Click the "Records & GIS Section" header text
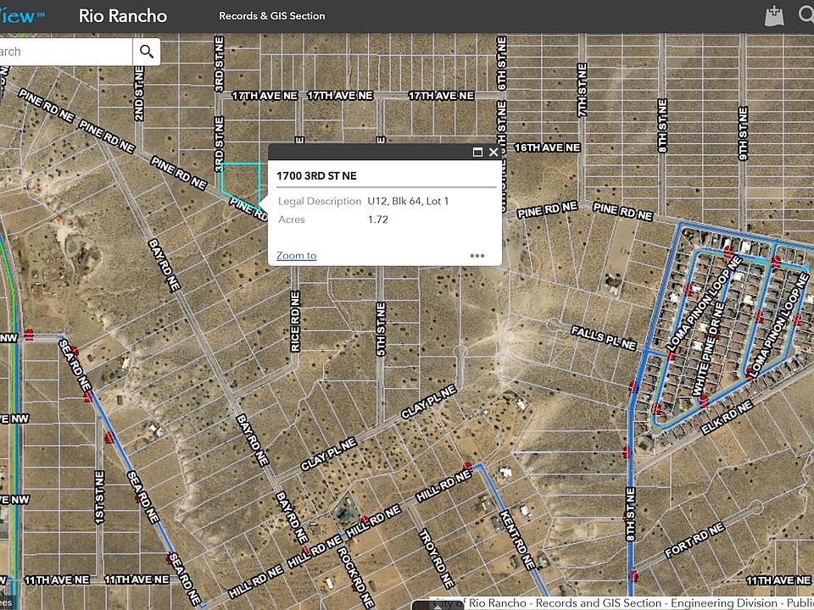The height and width of the screenshot is (610, 814). tap(271, 16)
